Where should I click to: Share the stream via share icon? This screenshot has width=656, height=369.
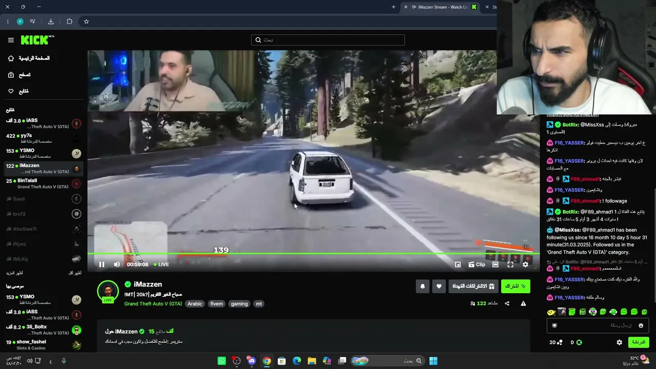[x=507, y=303]
